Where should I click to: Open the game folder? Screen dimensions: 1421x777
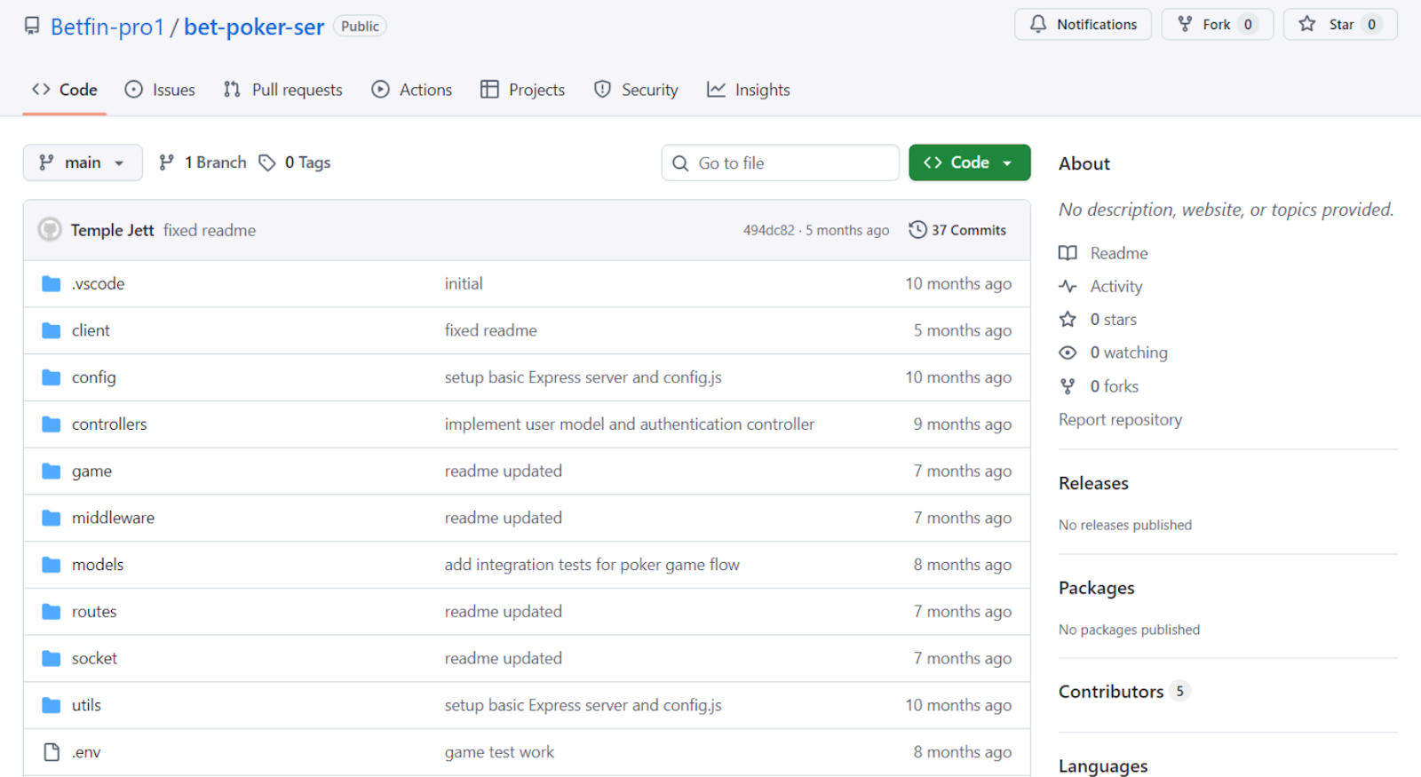(x=91, y=472)
